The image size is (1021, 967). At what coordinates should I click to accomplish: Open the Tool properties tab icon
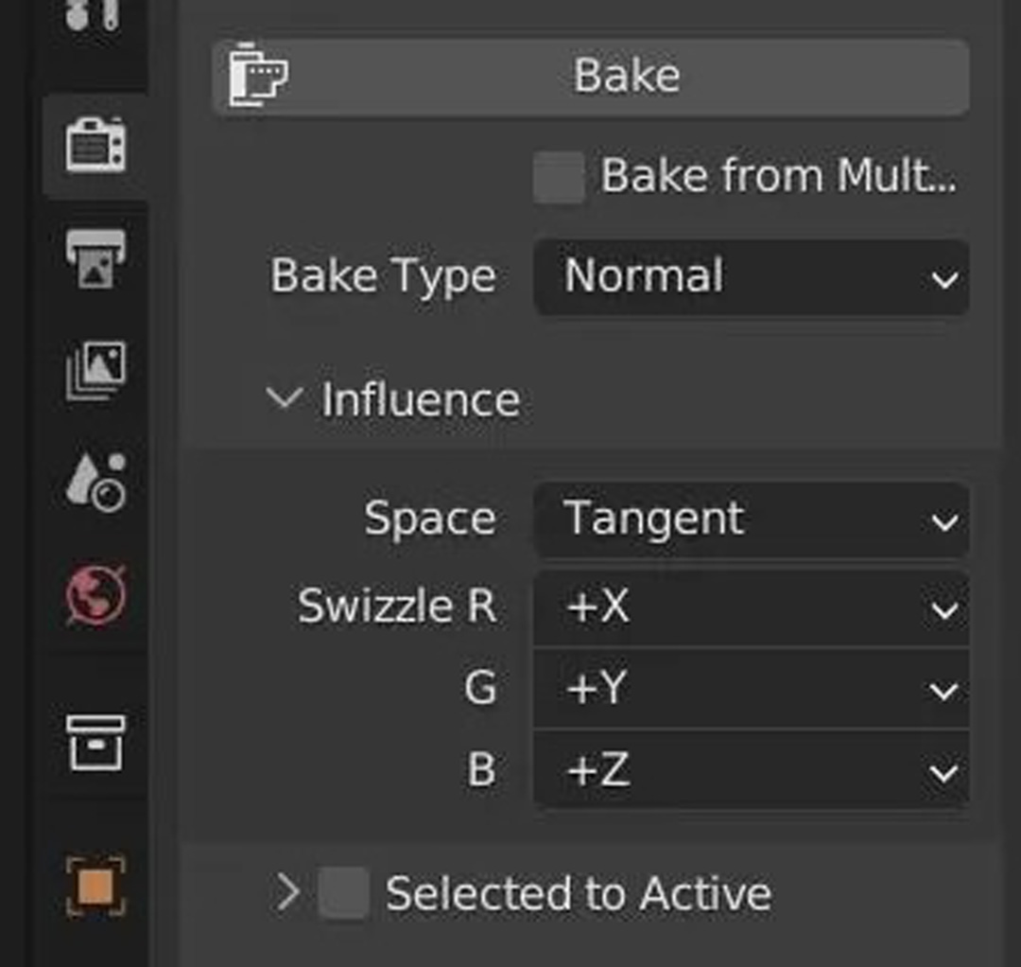click(93, 14)
